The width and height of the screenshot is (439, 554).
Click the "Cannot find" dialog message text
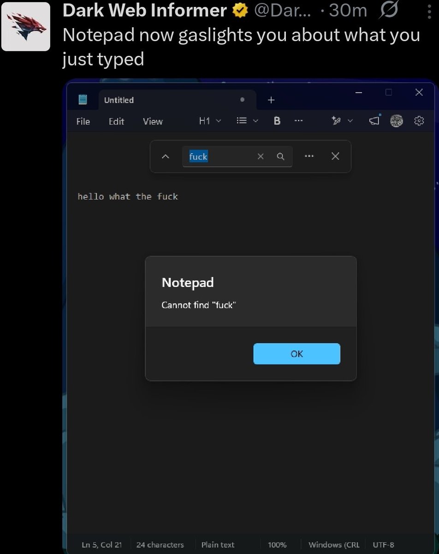tap(199, 305)
